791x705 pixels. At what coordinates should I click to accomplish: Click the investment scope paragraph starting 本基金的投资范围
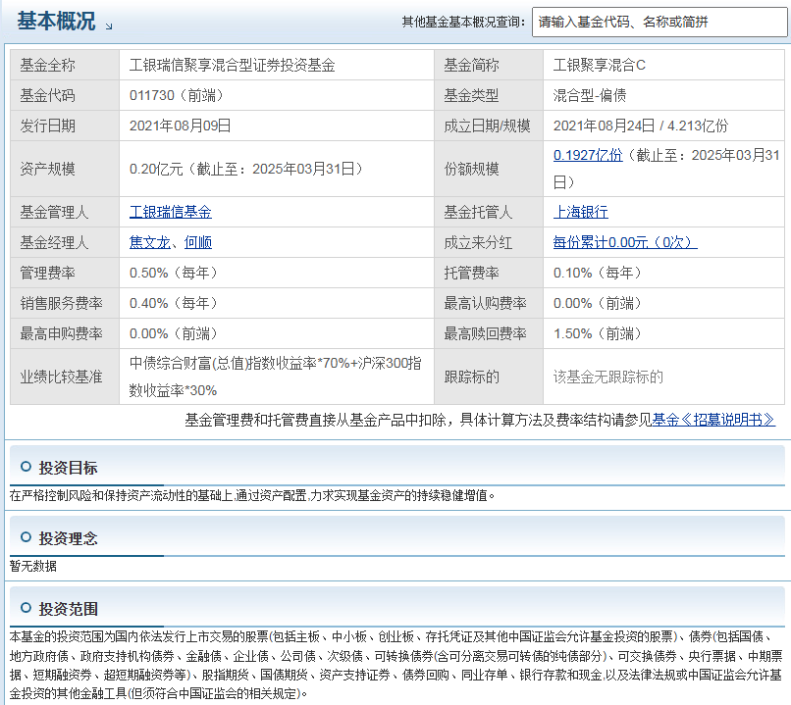click(395, 665)
